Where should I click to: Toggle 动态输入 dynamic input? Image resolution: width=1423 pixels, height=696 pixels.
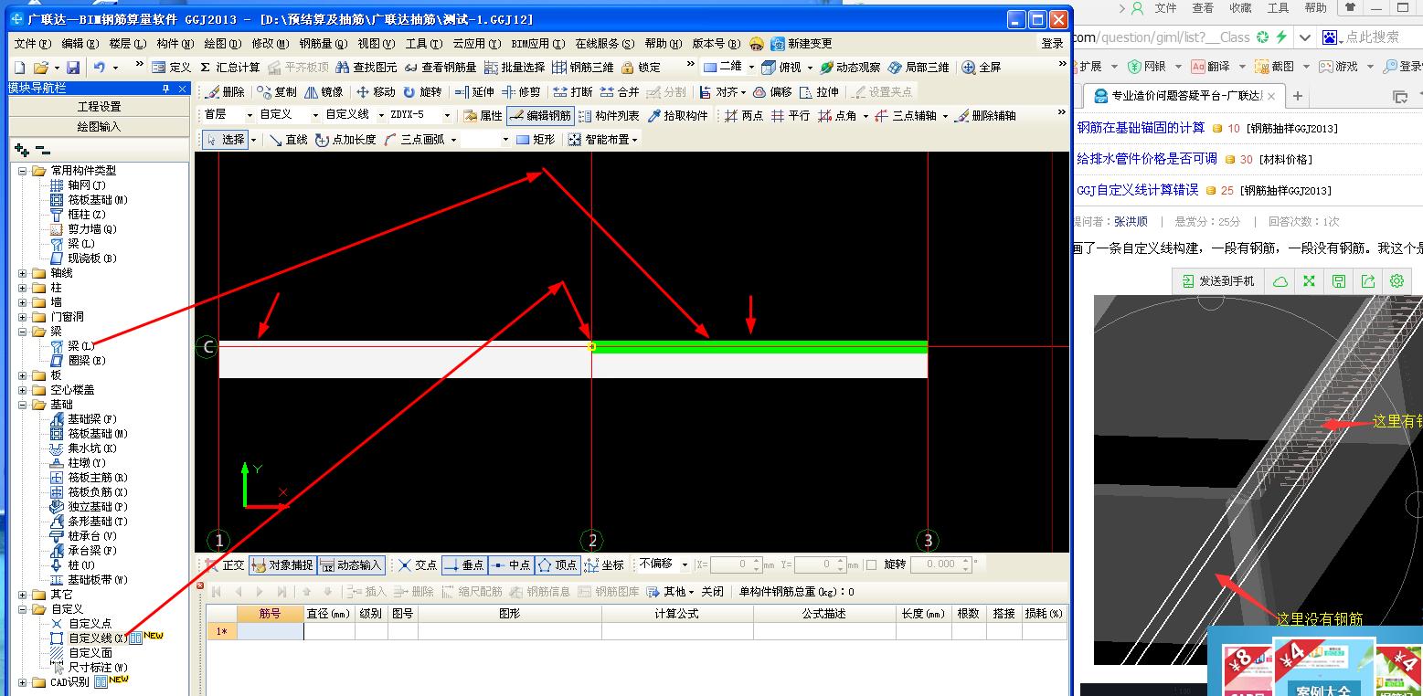click(x=351, y=565)
